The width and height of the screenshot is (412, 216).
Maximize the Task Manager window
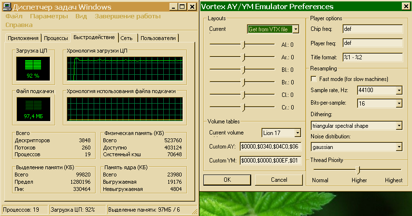[x=182, y=7]
